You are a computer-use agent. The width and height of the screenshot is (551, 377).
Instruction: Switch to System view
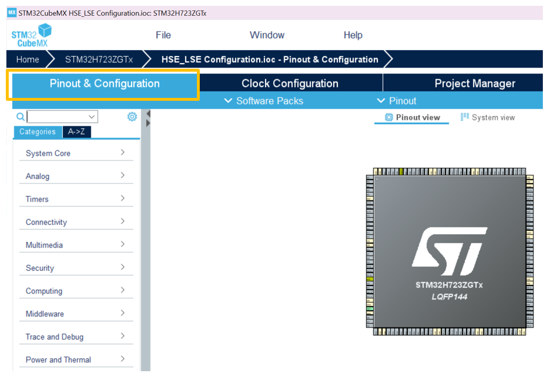tap(488, 118)
